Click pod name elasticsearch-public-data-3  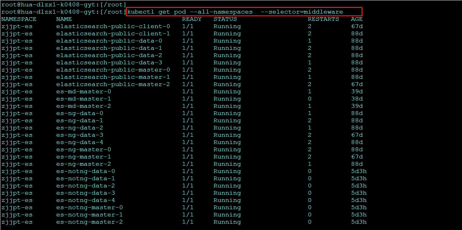(x=109, y=62)
